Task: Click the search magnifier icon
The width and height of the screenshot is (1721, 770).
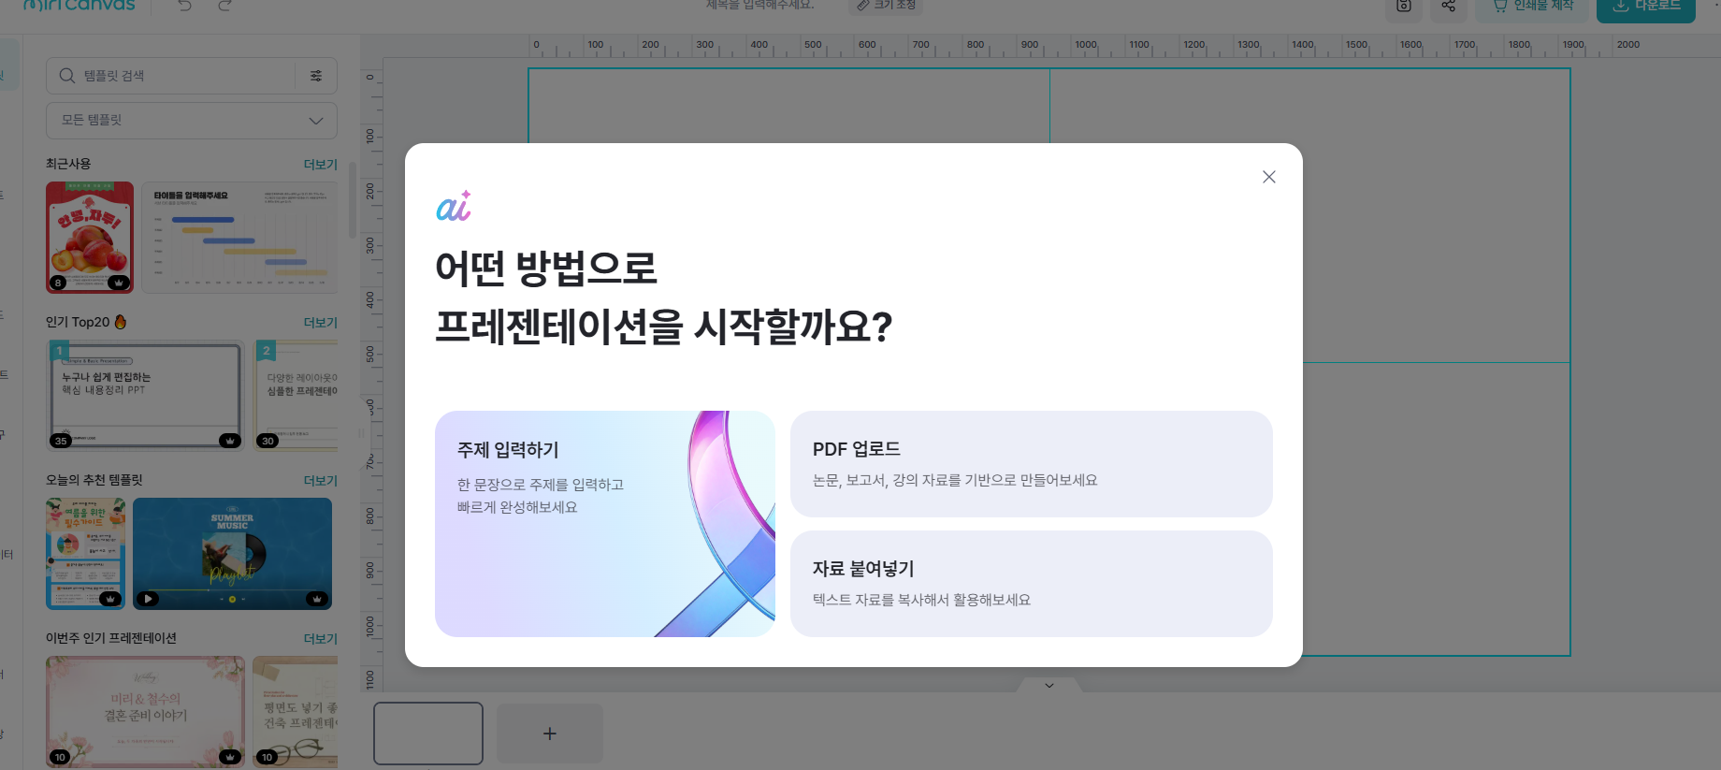Action: click(66, 76)
